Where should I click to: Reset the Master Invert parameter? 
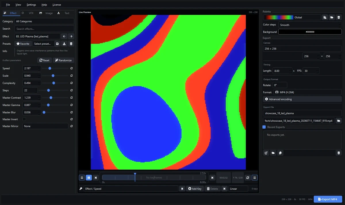click(71, 119)
